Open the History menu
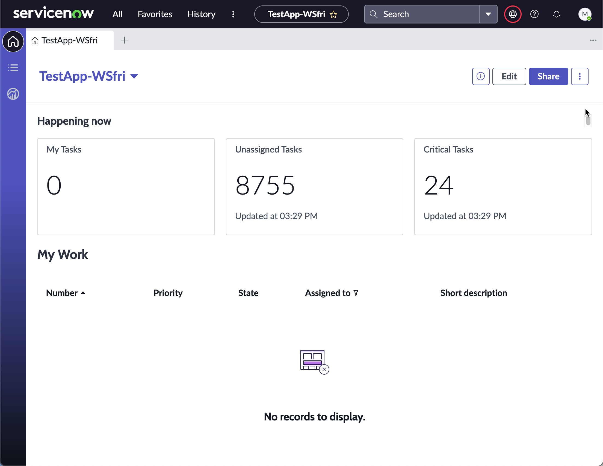 pos(201,14)
